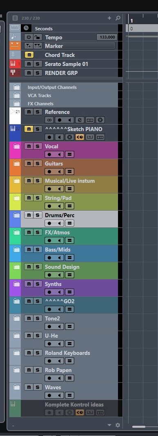Mute the Vocal folder track
The image size is (158, 436).
(x=29, y=146)
